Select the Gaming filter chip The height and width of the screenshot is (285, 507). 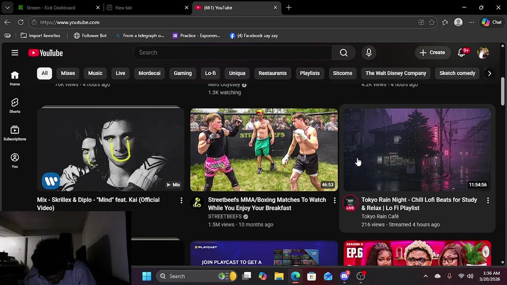point(183,73)
